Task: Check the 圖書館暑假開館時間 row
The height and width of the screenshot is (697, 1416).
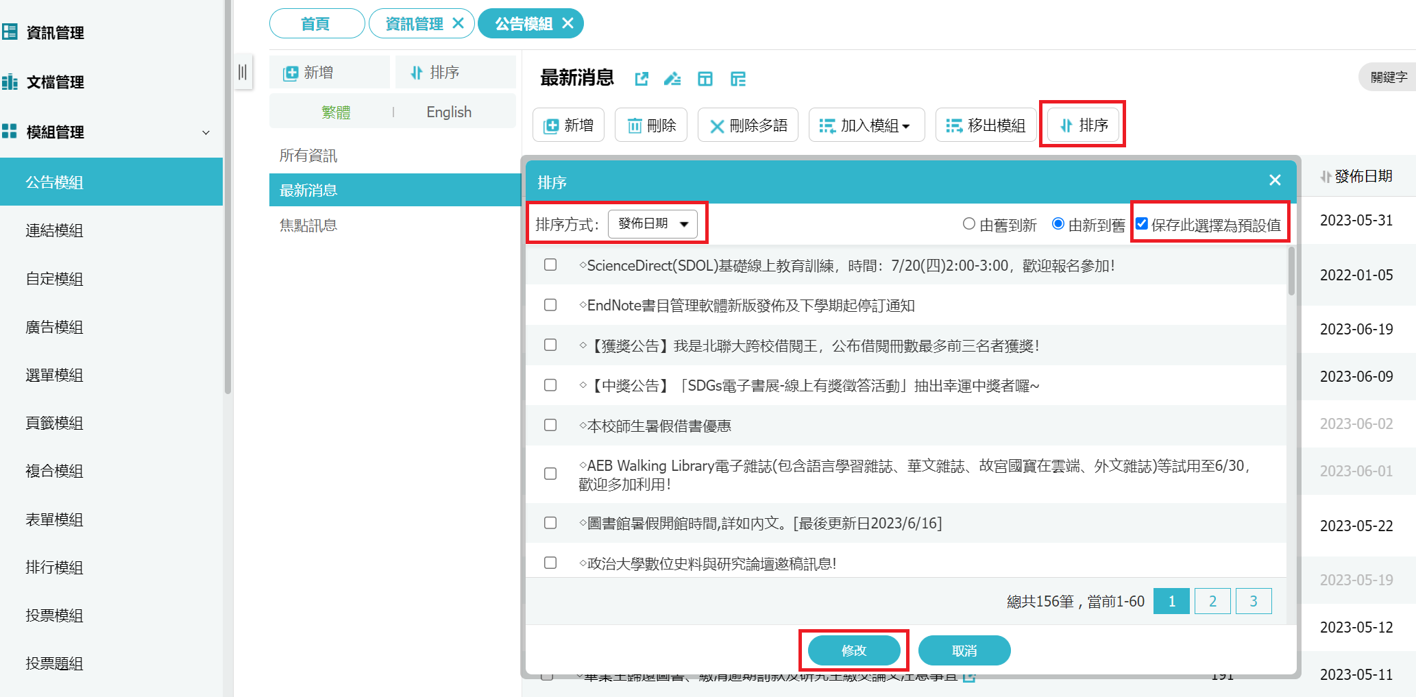Action: (x=550, y=523)
